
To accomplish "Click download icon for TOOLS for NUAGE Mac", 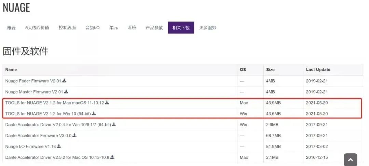I will [x=107, y=102].
